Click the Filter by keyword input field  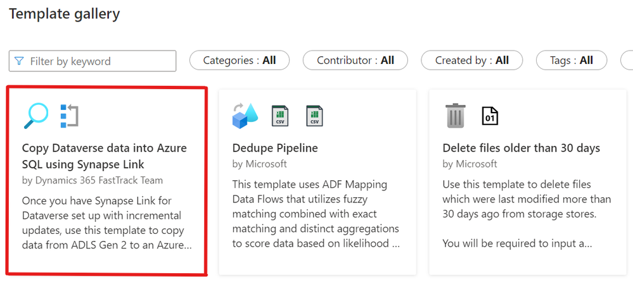click(93, 61)
